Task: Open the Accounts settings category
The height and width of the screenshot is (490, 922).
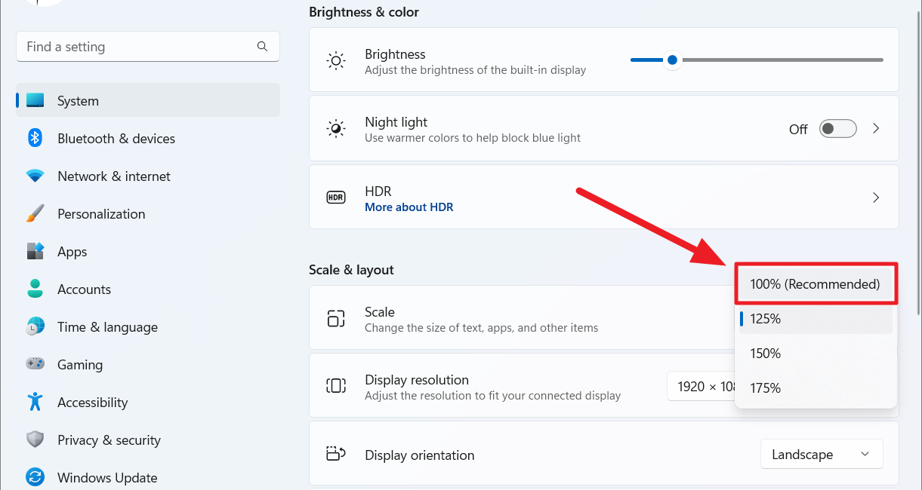Action: [148, 289]
